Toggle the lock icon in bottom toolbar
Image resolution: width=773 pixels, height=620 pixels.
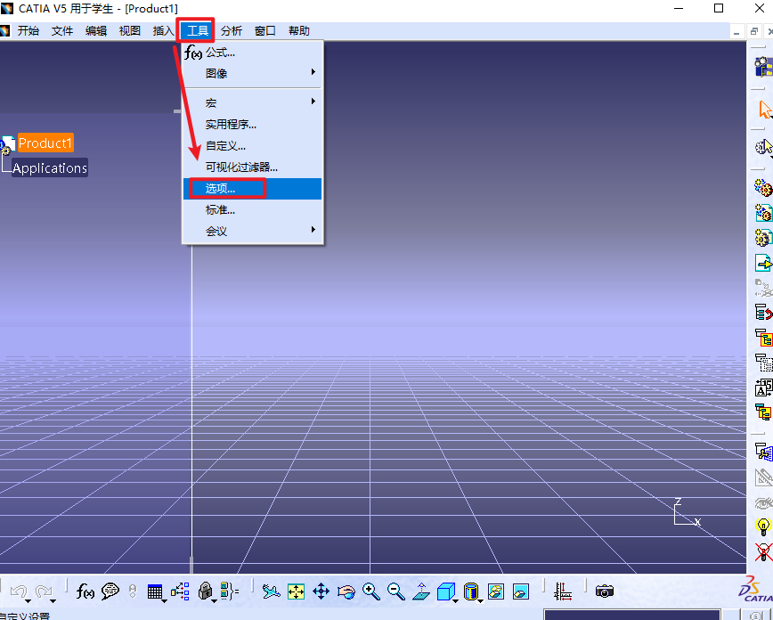[205, 591]
